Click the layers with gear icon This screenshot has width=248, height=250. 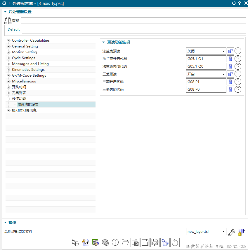tap(105, 242)
